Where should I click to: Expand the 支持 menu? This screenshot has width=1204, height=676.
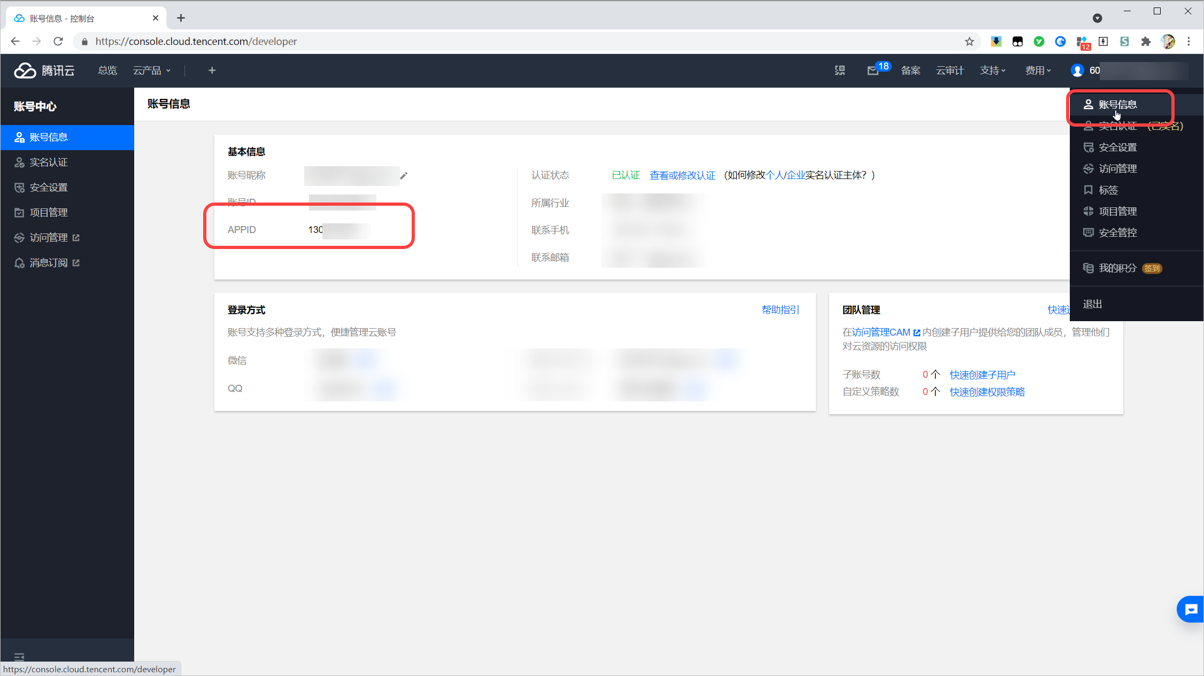tap(992, 71)
